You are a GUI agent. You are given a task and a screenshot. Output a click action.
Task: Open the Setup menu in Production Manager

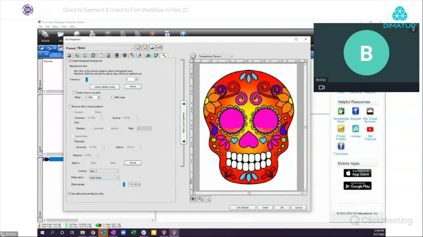pos(56,26)
